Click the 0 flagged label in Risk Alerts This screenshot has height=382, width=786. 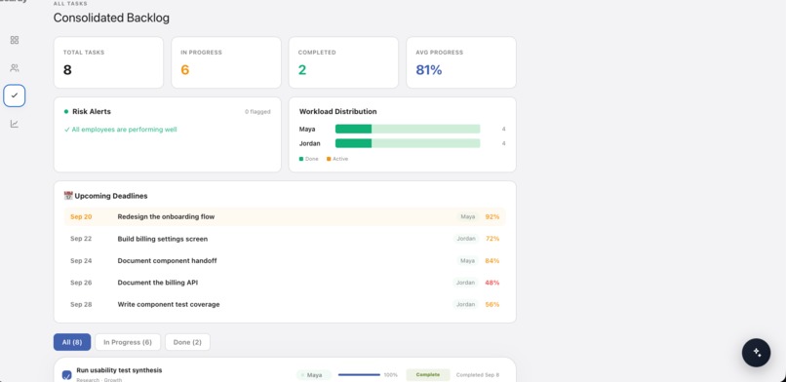tap(257, 112)
